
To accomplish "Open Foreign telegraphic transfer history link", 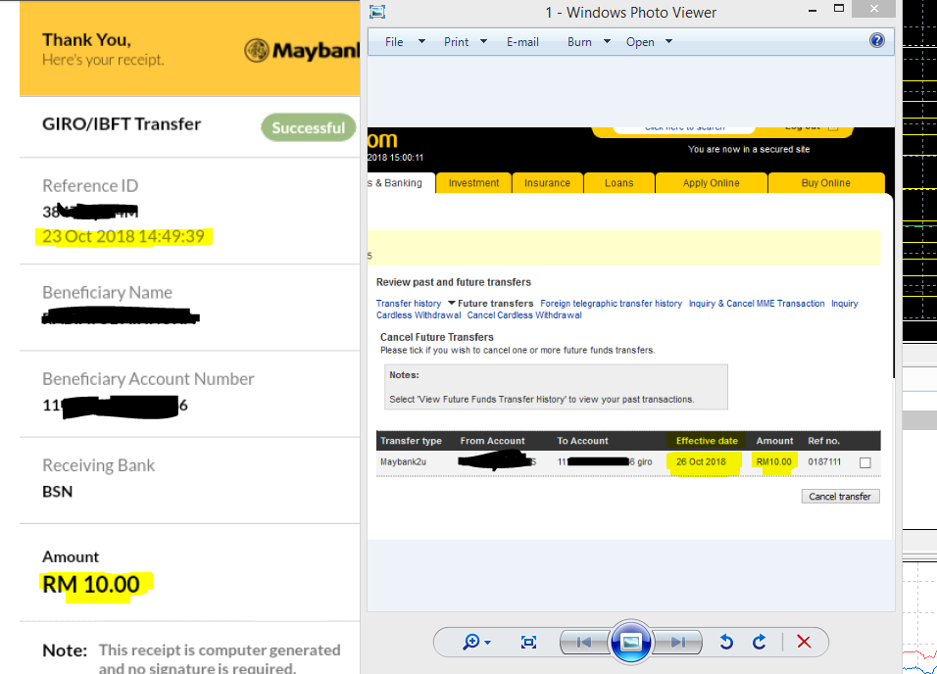I will pyautogui.click(x=611, y=304).
